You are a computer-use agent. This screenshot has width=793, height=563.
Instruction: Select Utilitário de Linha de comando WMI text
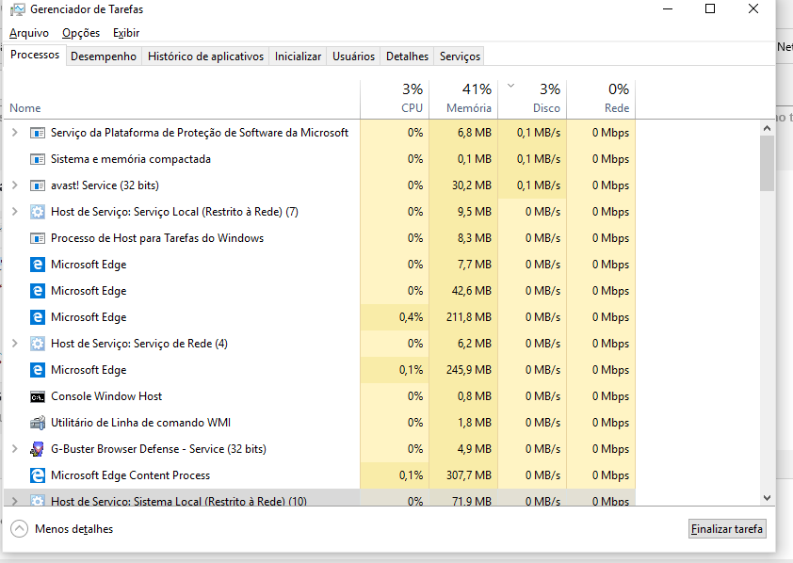(x=140, y=423)
